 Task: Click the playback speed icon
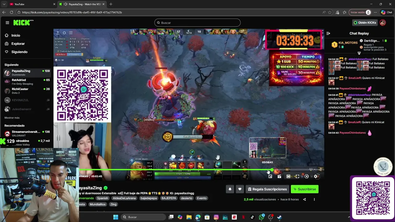click(306, 176)
